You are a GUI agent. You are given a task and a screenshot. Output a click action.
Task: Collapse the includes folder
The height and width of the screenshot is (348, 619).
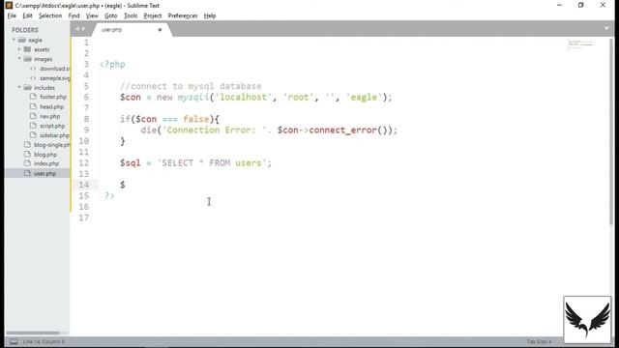point(19,87)
